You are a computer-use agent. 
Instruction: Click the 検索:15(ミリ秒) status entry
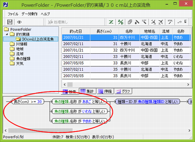(78, 137)
